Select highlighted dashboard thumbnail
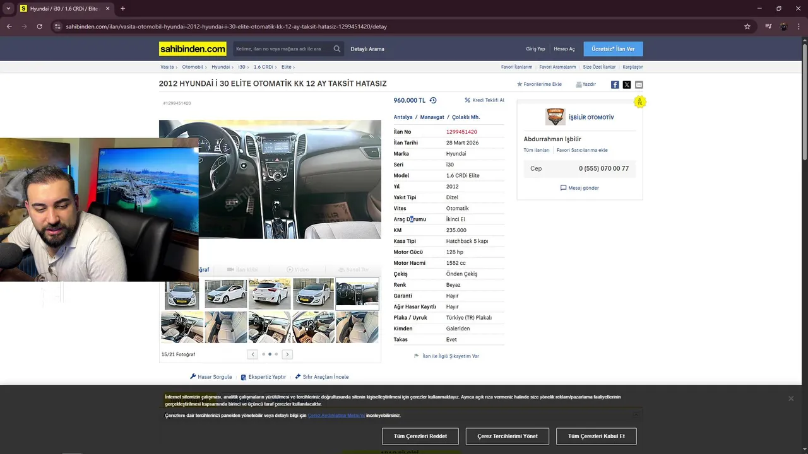The image size is (808, 454). coord(357,293)
